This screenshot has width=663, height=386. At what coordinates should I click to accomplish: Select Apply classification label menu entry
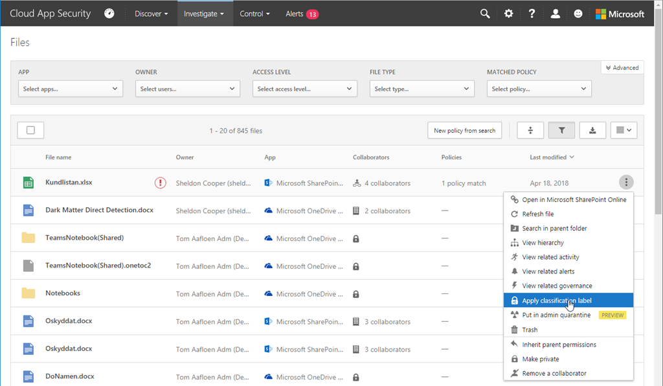click(556, 301)
